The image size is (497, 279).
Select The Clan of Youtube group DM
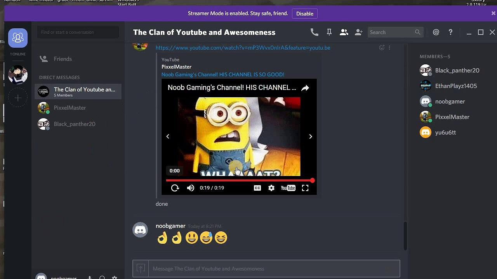78,91
